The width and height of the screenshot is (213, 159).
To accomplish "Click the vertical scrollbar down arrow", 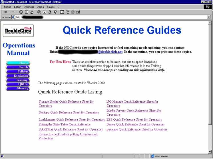I will (210, 152).
